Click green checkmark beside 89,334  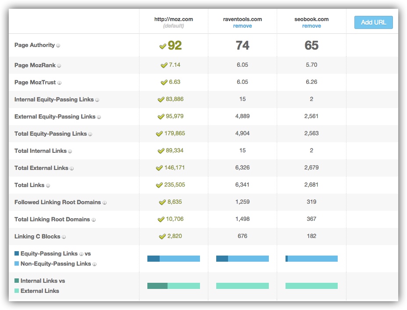tap(161, 151)
